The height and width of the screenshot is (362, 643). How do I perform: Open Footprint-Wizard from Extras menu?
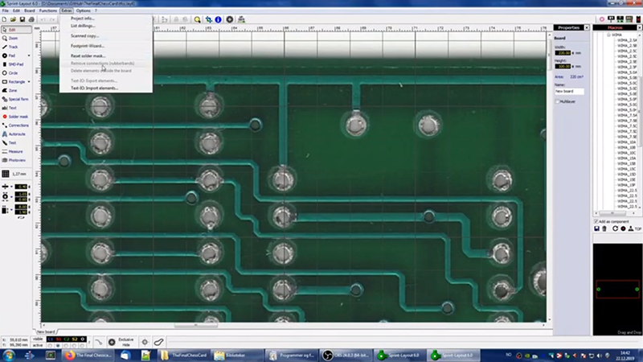87,46
